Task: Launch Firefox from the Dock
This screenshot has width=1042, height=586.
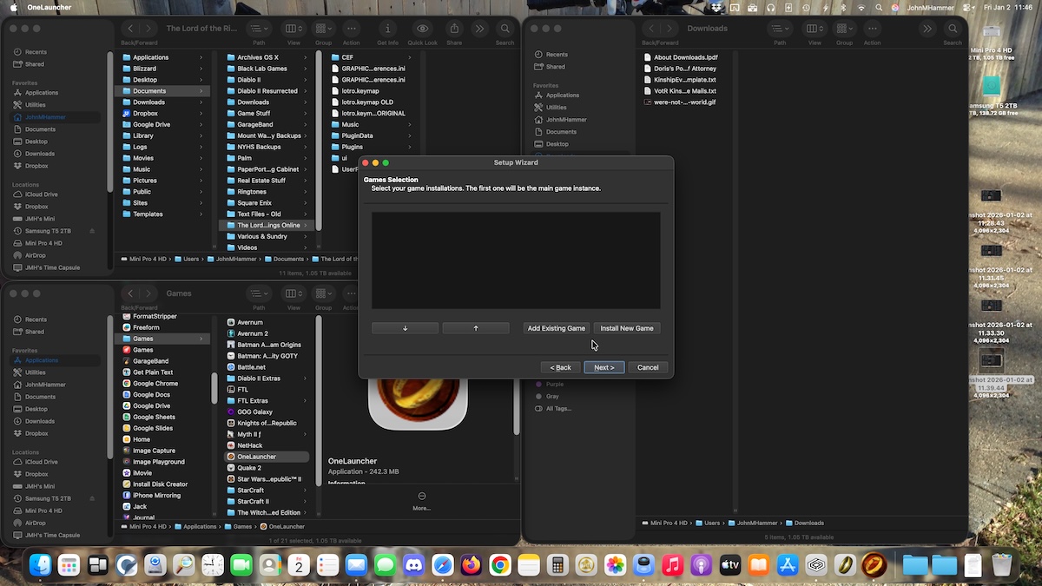Action: (471, 565)
